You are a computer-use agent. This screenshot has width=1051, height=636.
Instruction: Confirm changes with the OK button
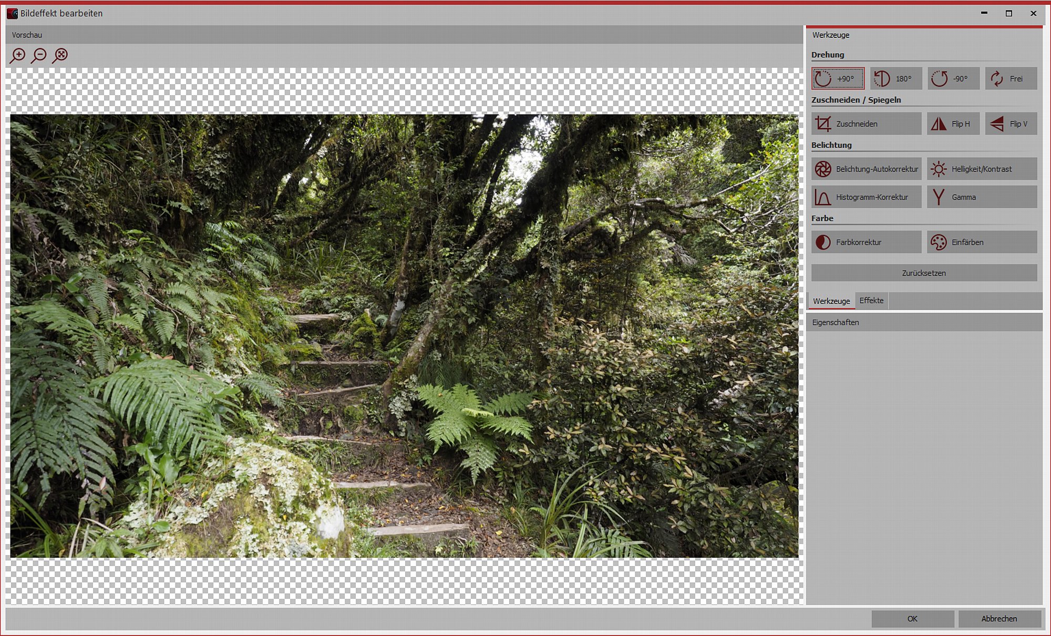coord(912,619)
